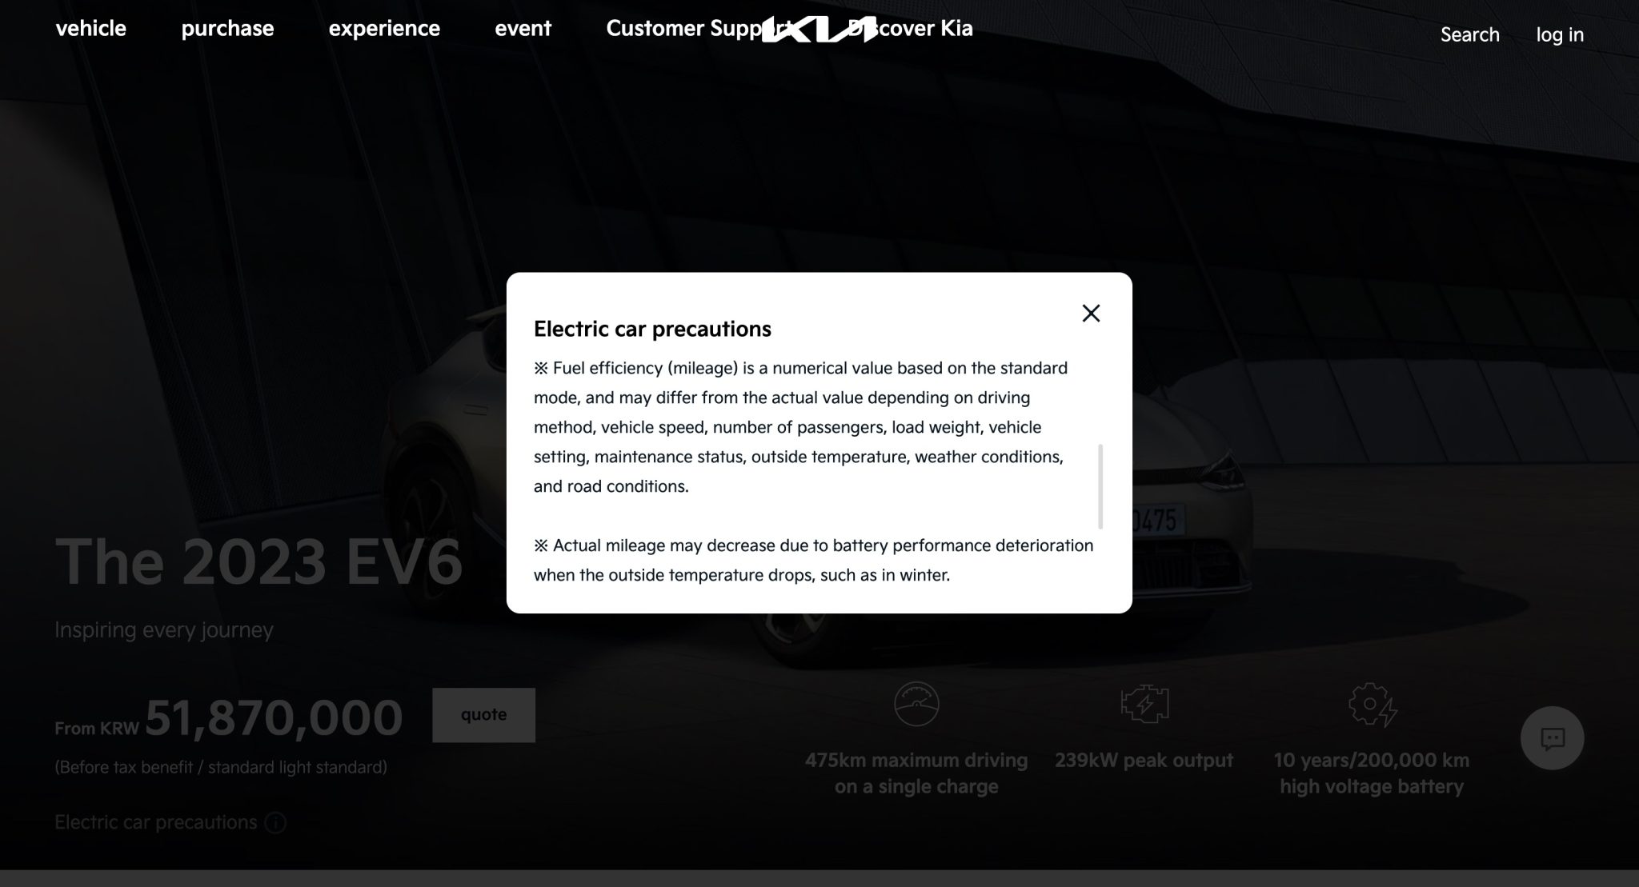Screen dimensions: 1639x887
Task: Click the Search link in header
Action: [1469, 34]
